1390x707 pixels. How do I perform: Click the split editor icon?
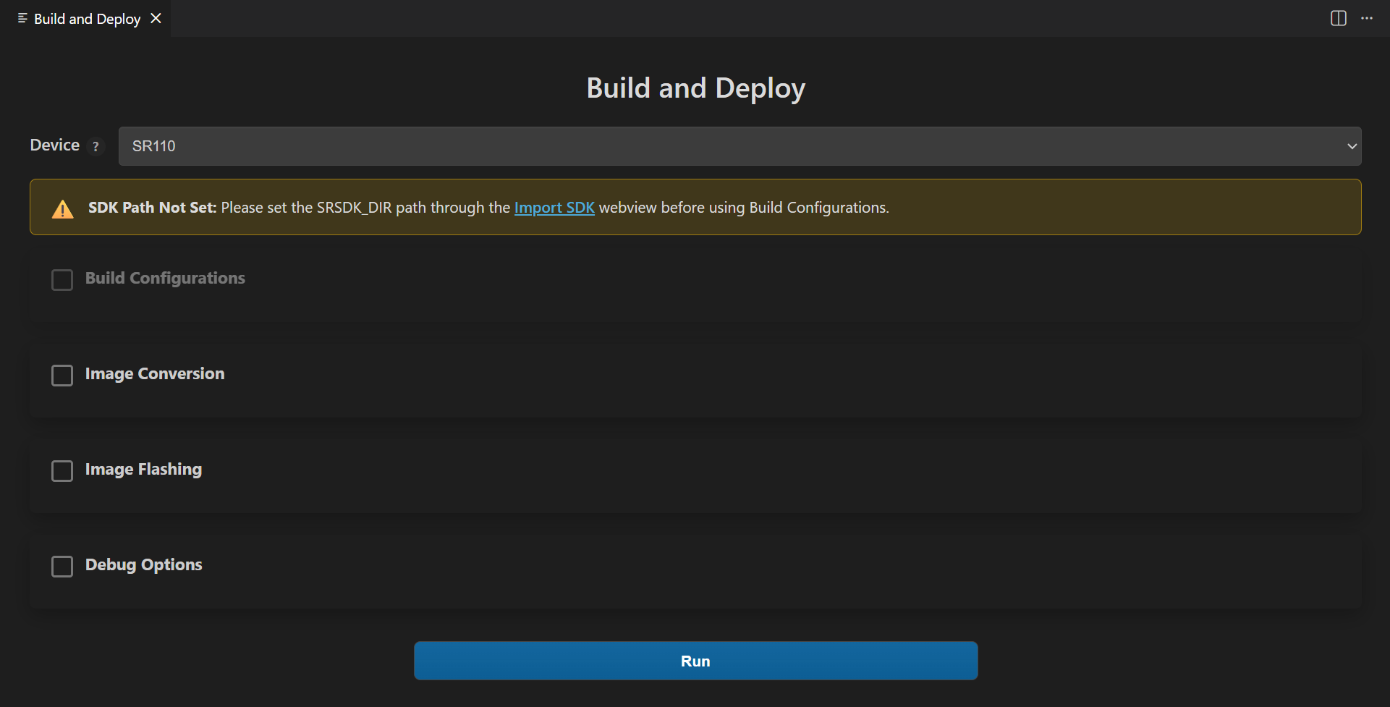(1338, 18)
